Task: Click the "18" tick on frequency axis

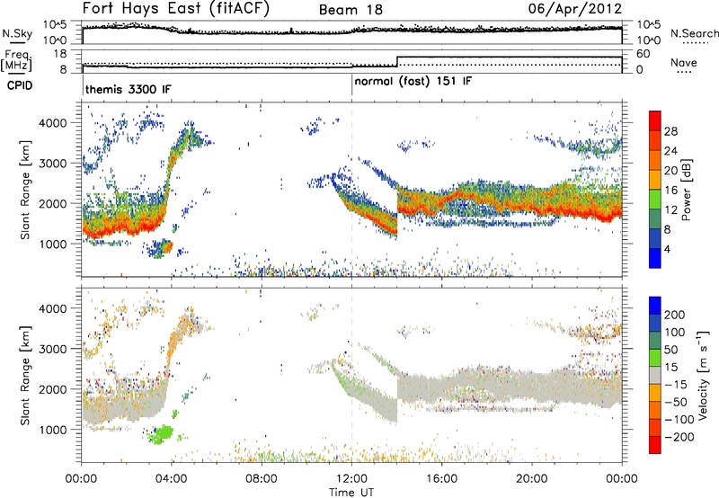Action: 60,54
